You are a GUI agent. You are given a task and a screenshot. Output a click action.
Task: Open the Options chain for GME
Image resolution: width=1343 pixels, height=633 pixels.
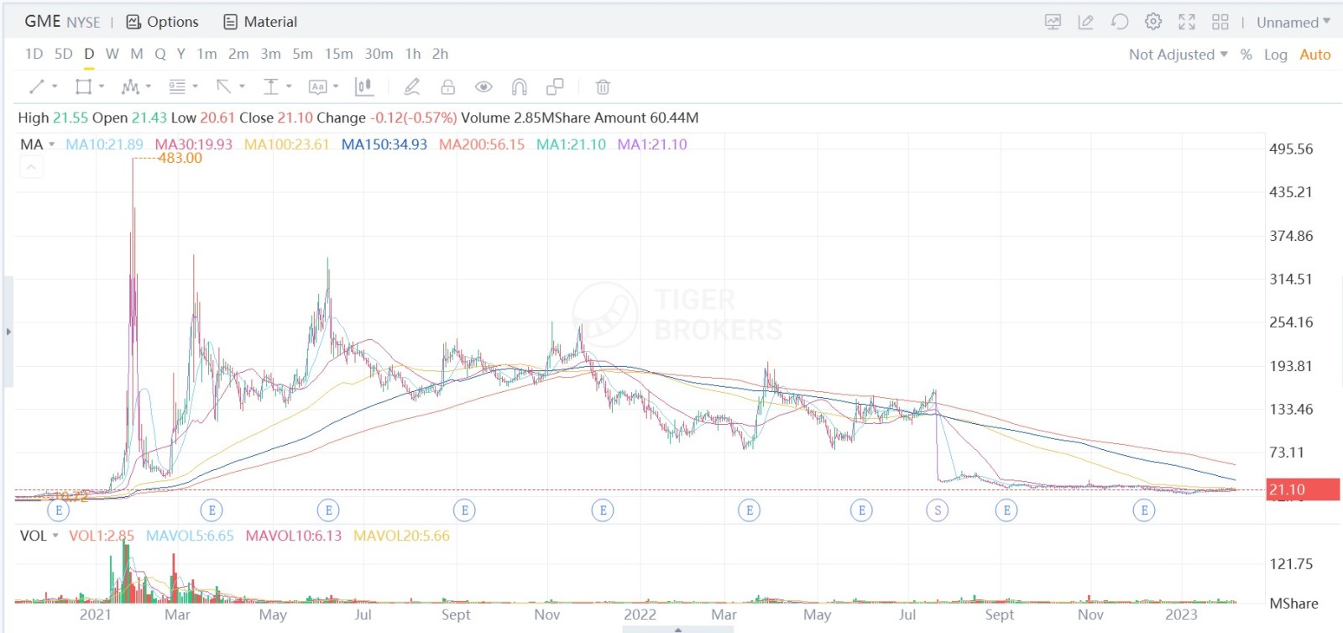pyautogui.click(x=162, y=22)
